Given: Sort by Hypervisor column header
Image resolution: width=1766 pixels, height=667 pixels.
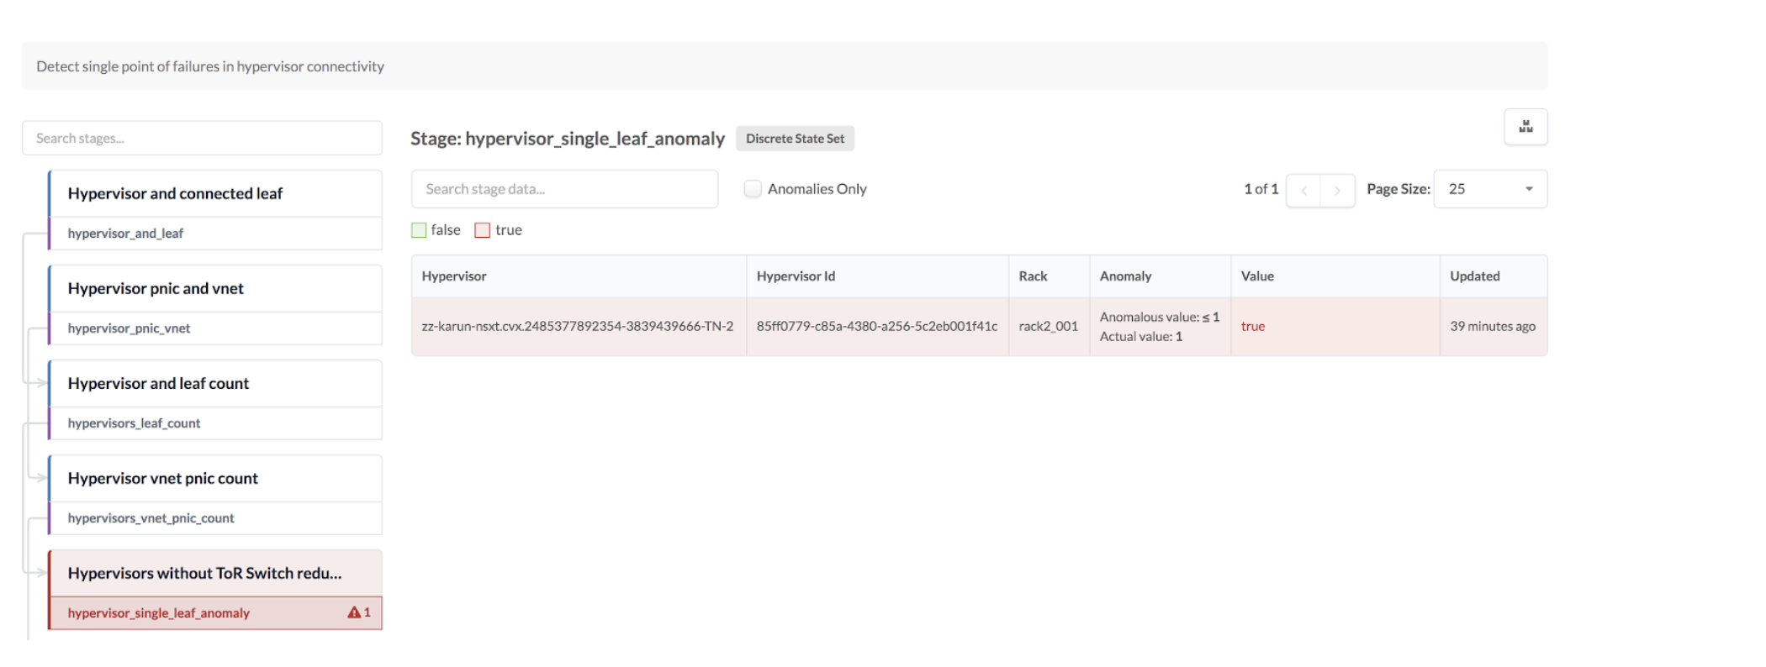Looking at the screenshot, I should click(x=454, y=276).
